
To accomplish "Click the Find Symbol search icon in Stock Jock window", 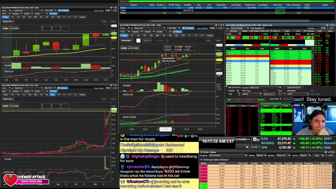I will 263,28.
